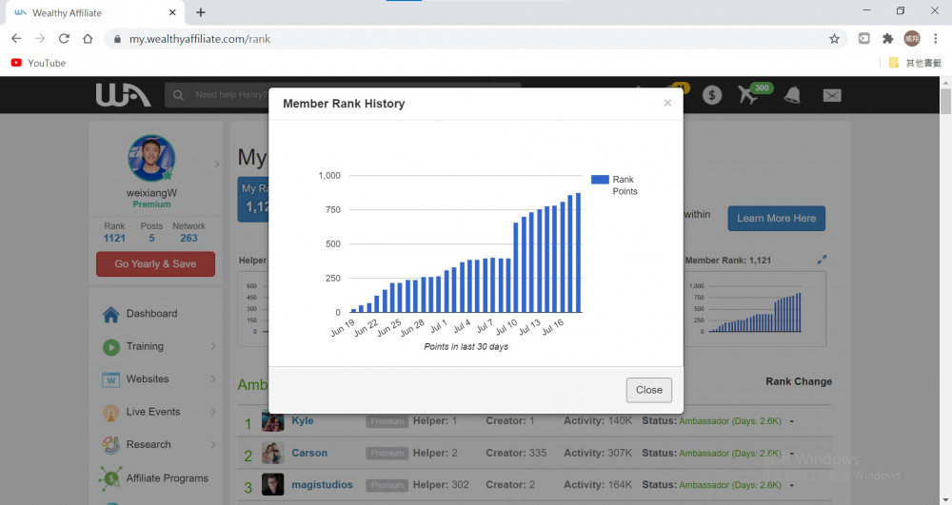
Task: Expand the Websites submenu arrow
Action: [213, 379]
